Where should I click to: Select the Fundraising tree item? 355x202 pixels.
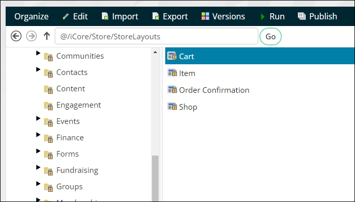point(77,170)
